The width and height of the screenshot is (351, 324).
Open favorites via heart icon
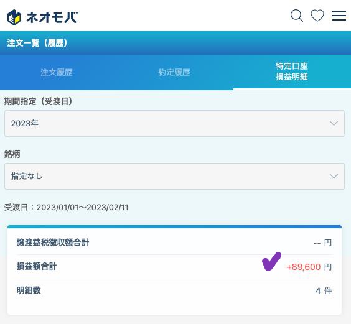pyautogui.click(x=317, y=16)
